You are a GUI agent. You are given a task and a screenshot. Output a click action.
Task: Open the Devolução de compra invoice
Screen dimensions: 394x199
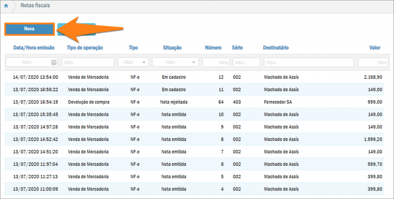(x=88, y=102)
